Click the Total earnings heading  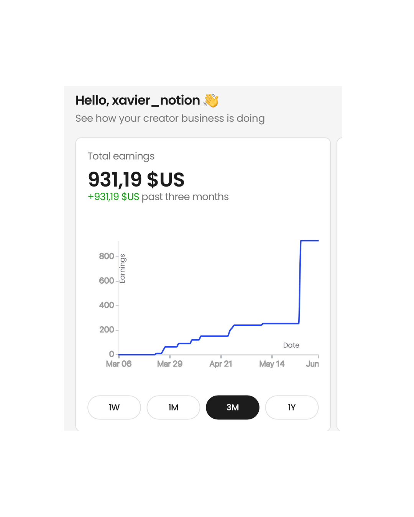coord(121,156)
